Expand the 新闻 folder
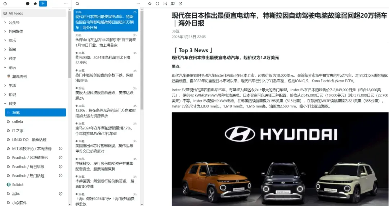 click(x=5, y=49)
